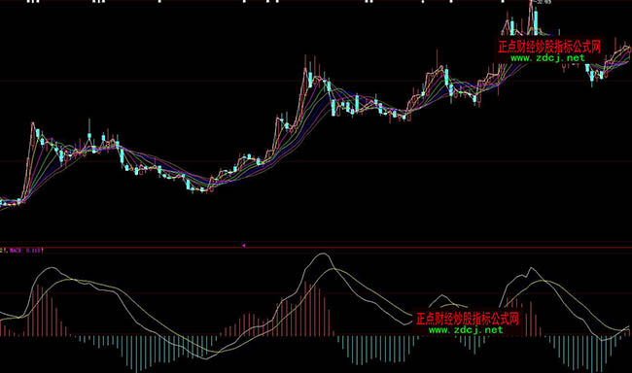Open the green www.zdcj.net link above the MACD bars

[466, 330]
